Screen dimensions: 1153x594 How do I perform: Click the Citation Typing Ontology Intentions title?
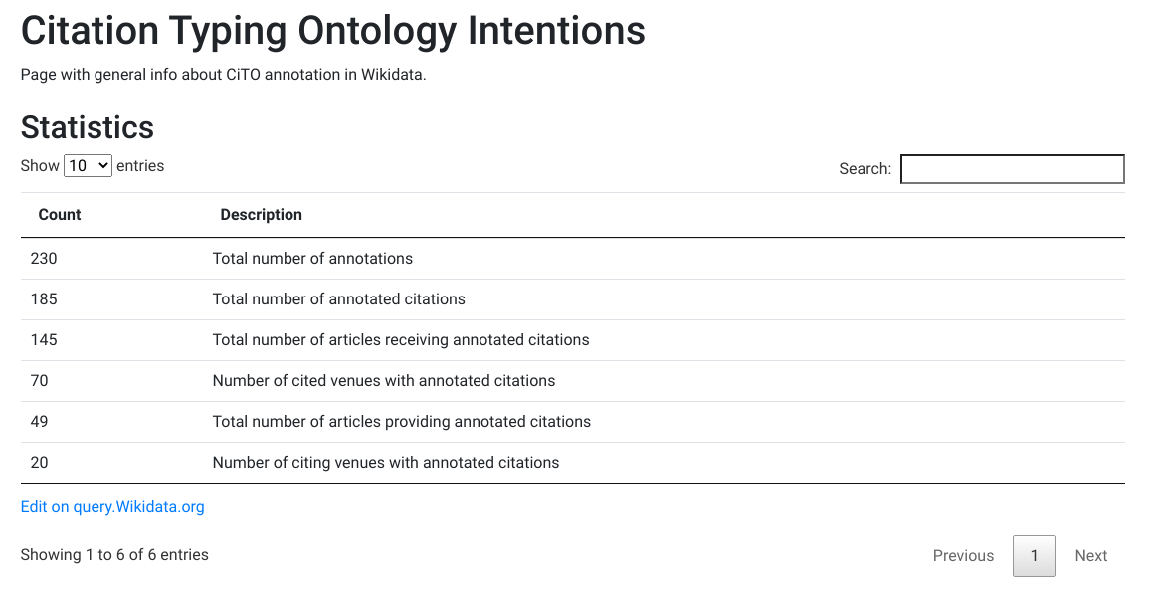333,31
